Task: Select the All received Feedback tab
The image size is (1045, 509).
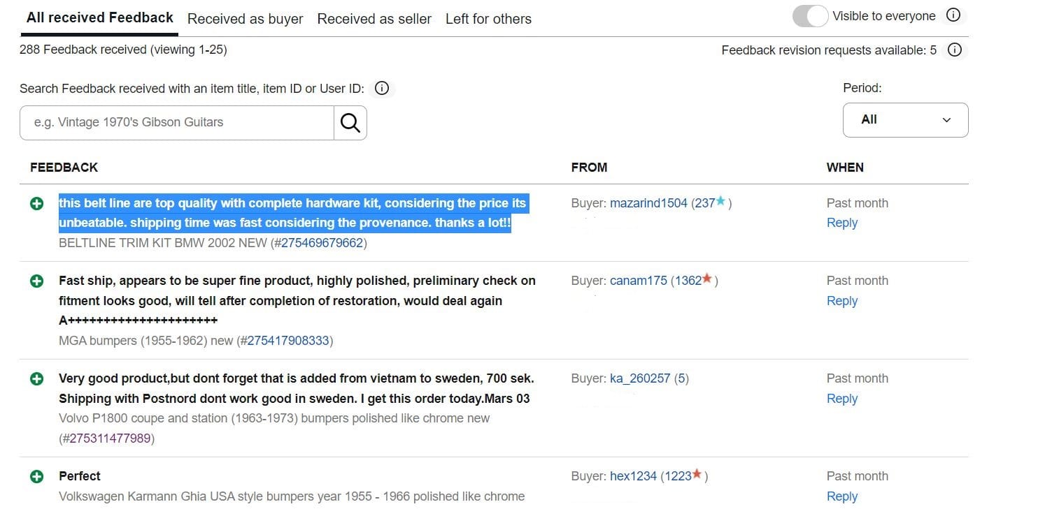Action: (x=100, y=17)
